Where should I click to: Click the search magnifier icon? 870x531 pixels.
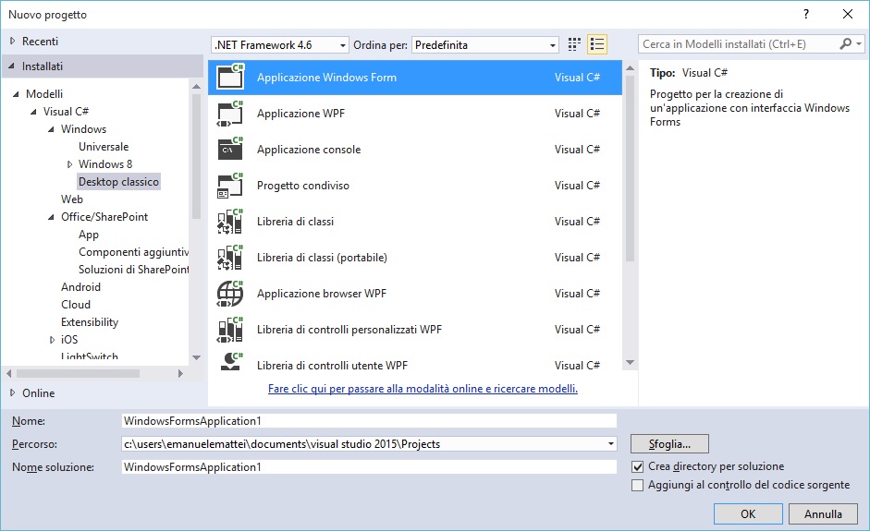(846, 43)
